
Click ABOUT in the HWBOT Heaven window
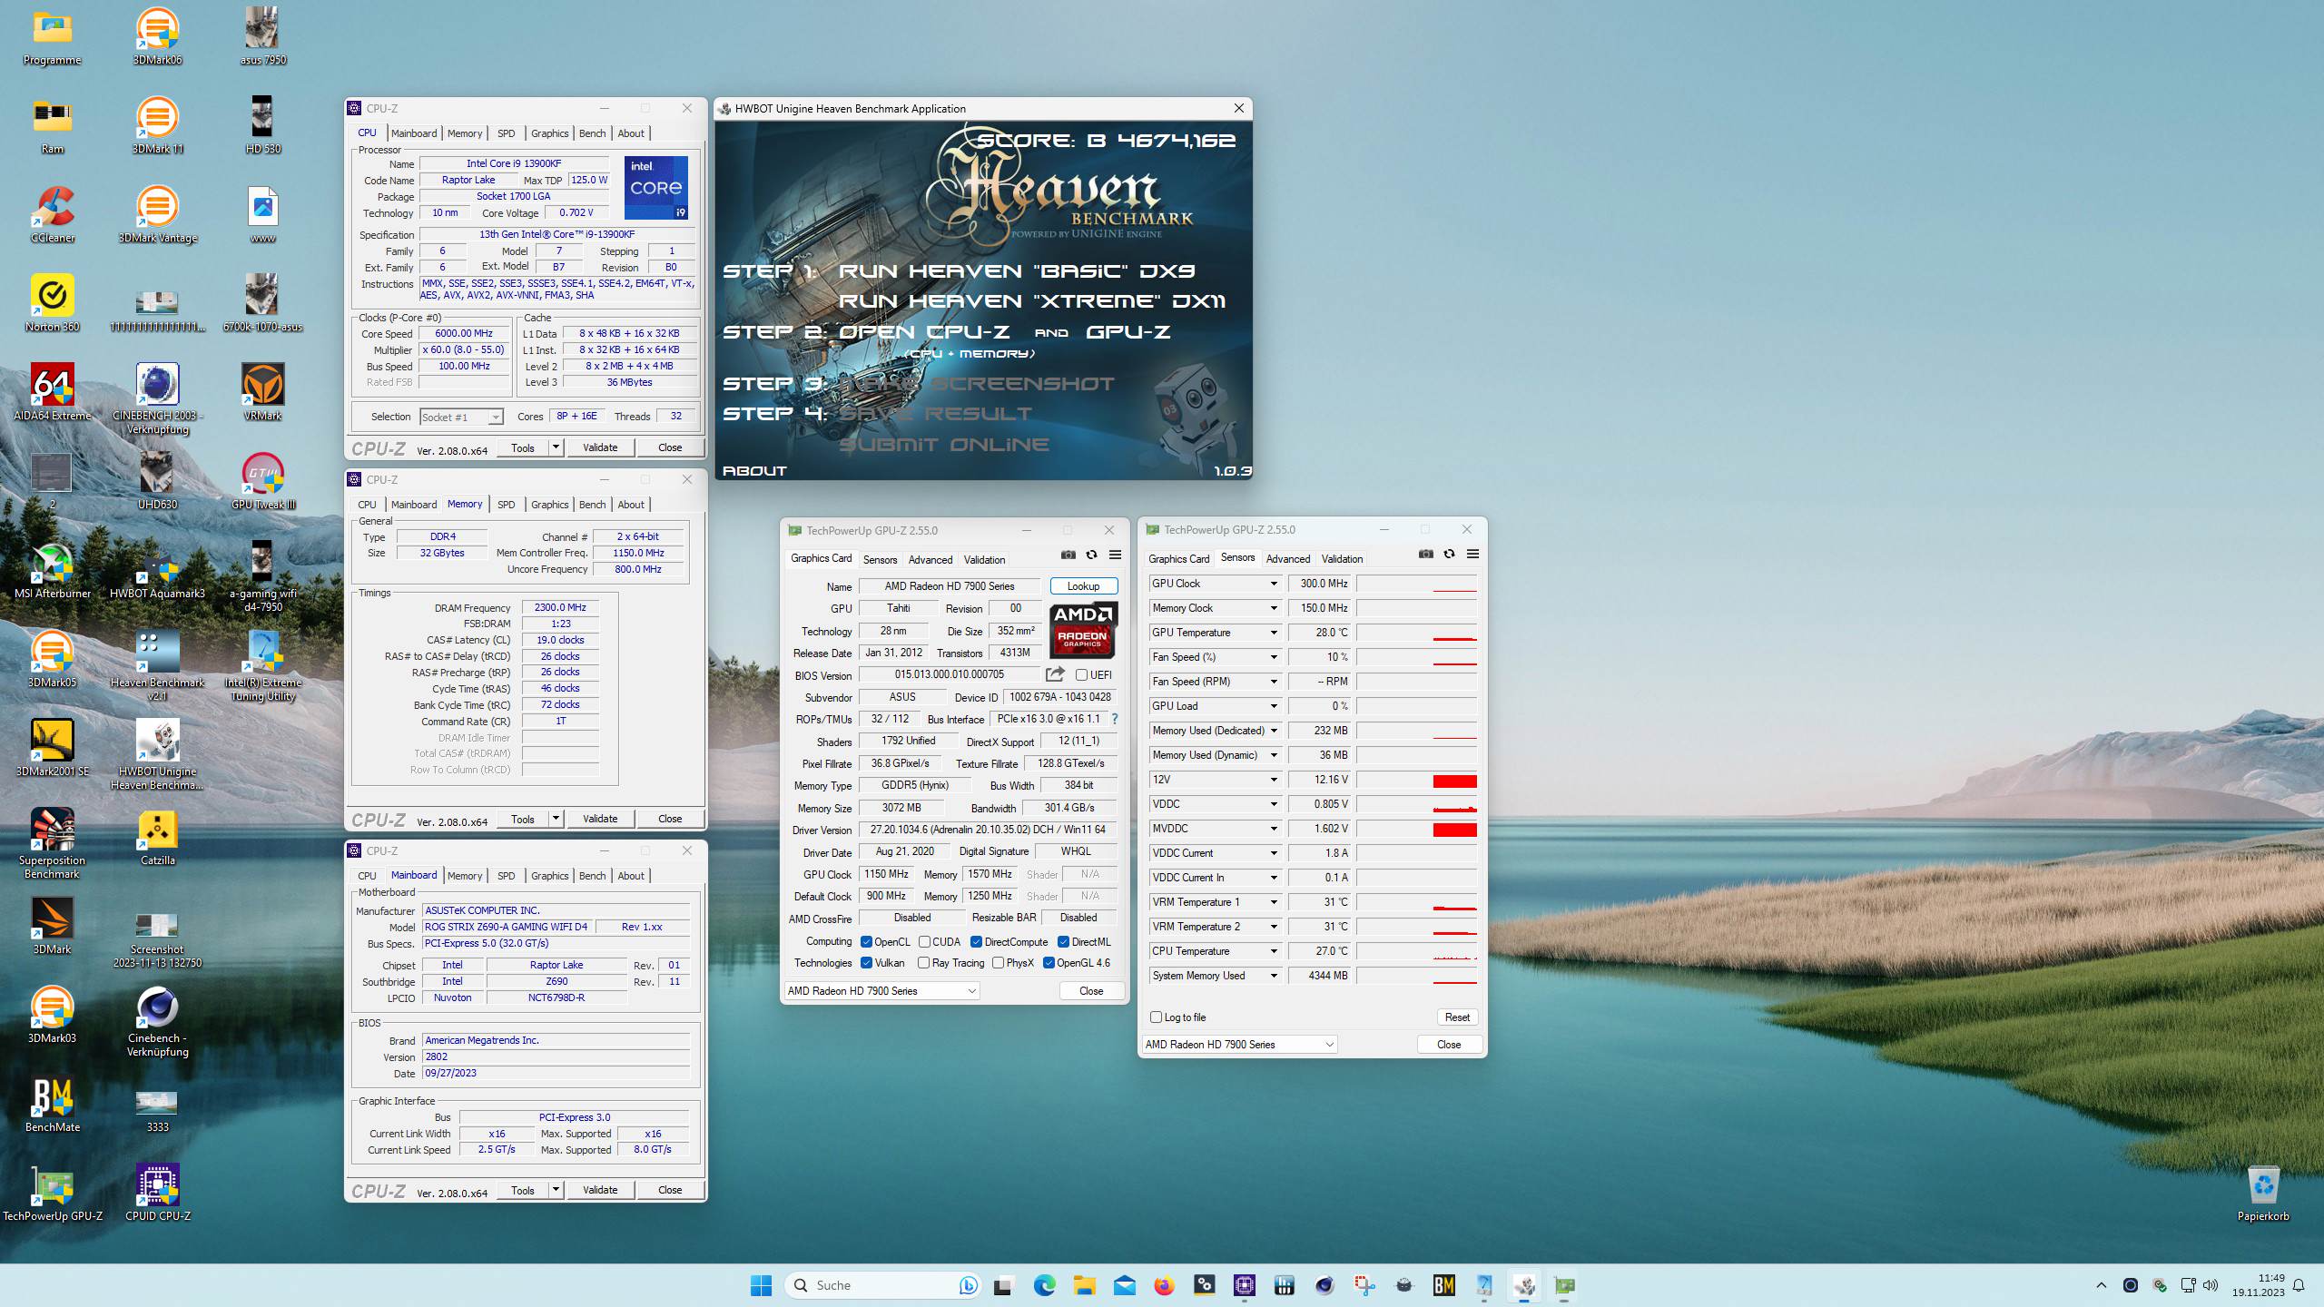[754, 470]
